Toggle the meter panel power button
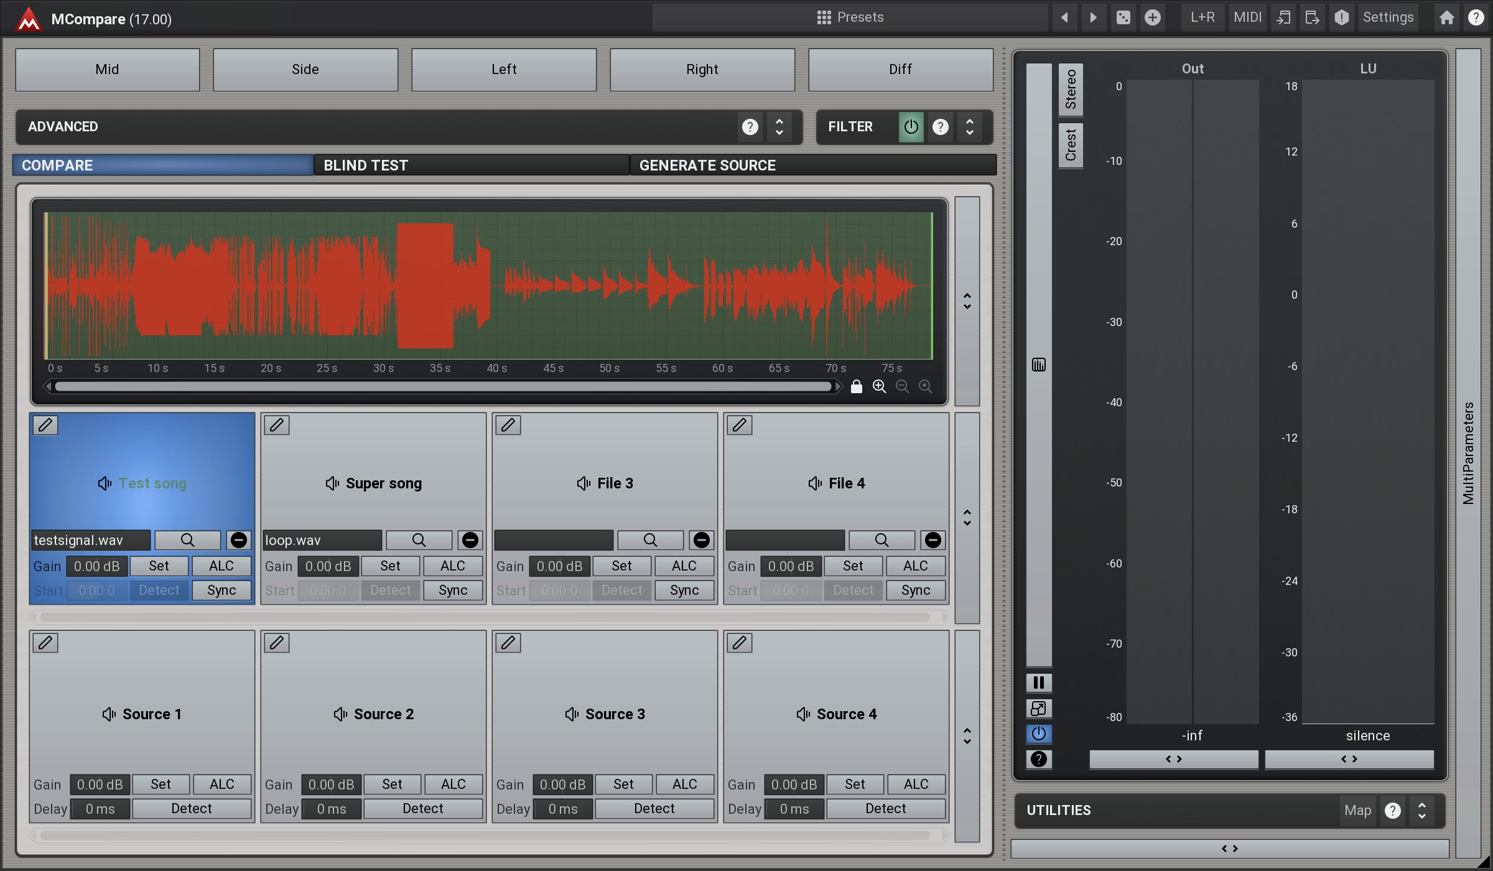1493x871 pixels. tap(1038, 734)
